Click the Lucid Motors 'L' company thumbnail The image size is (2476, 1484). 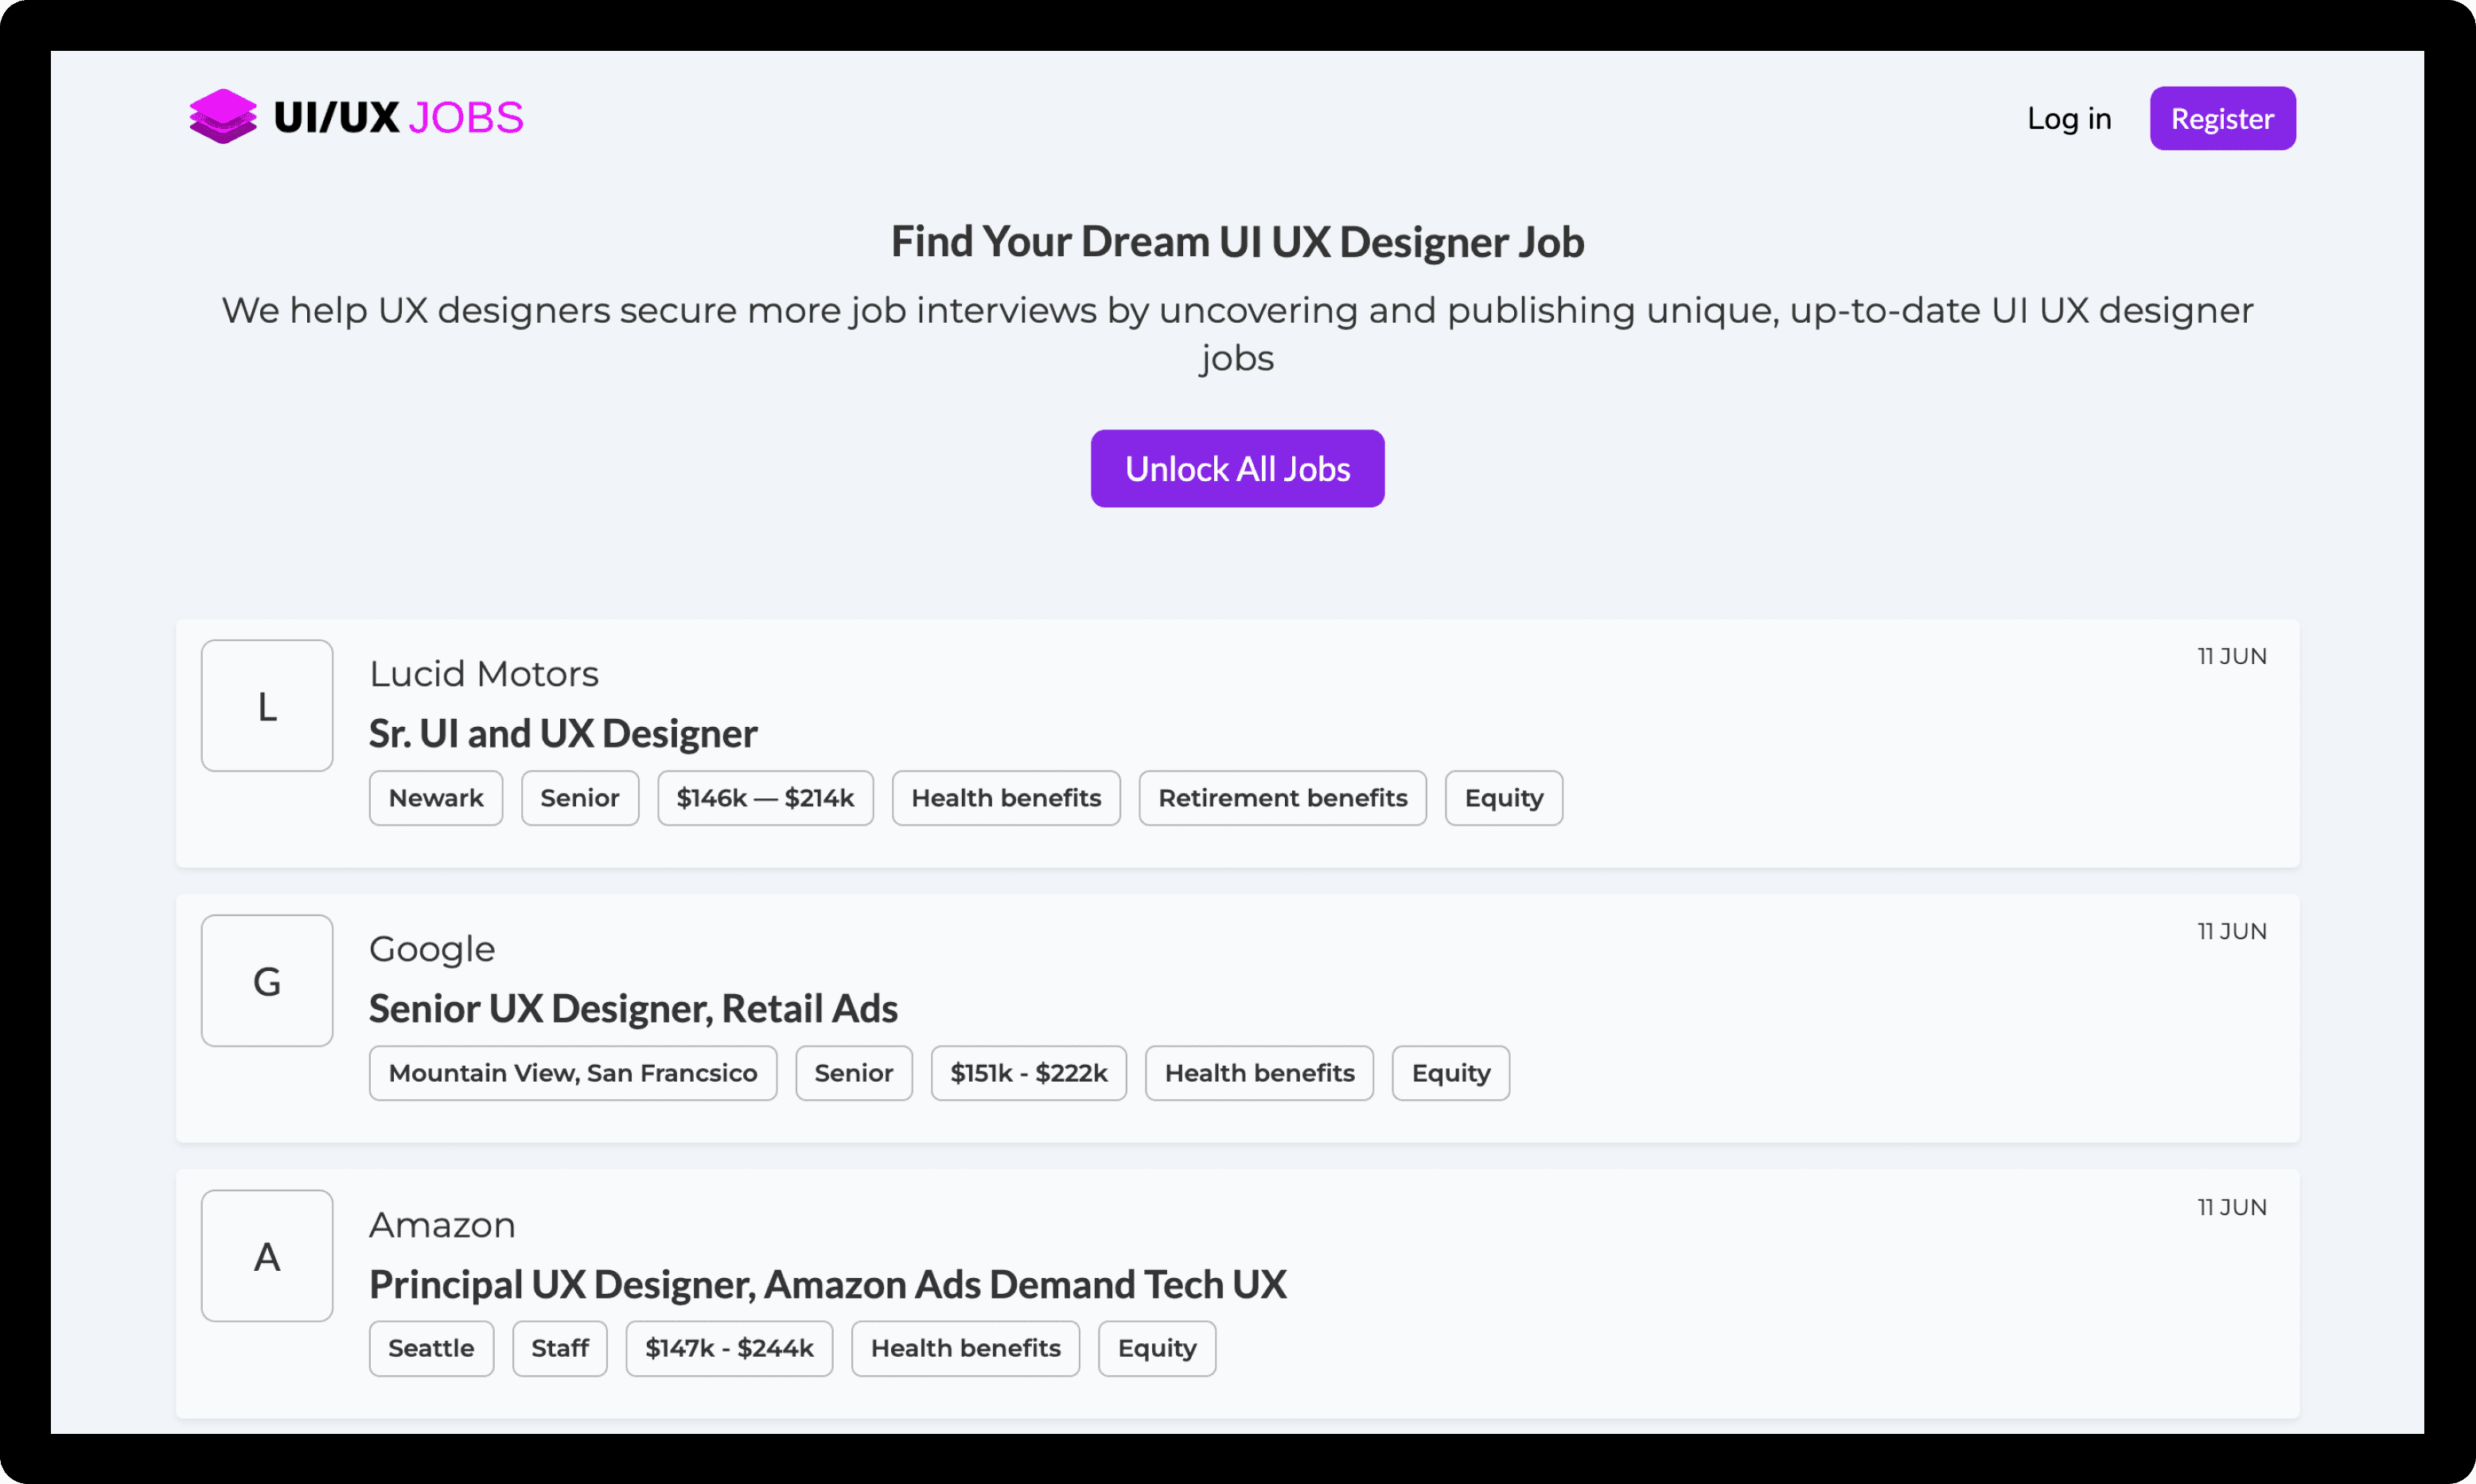click(267, 706)
